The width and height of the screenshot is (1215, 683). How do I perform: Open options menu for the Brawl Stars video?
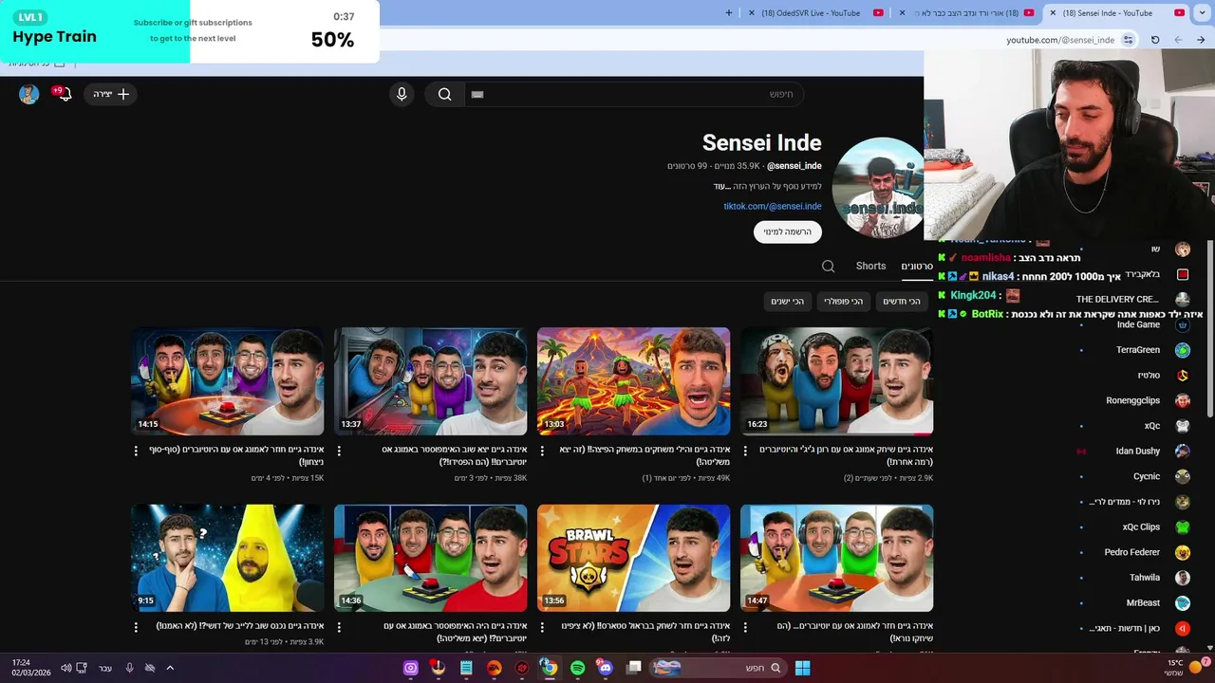542,627
